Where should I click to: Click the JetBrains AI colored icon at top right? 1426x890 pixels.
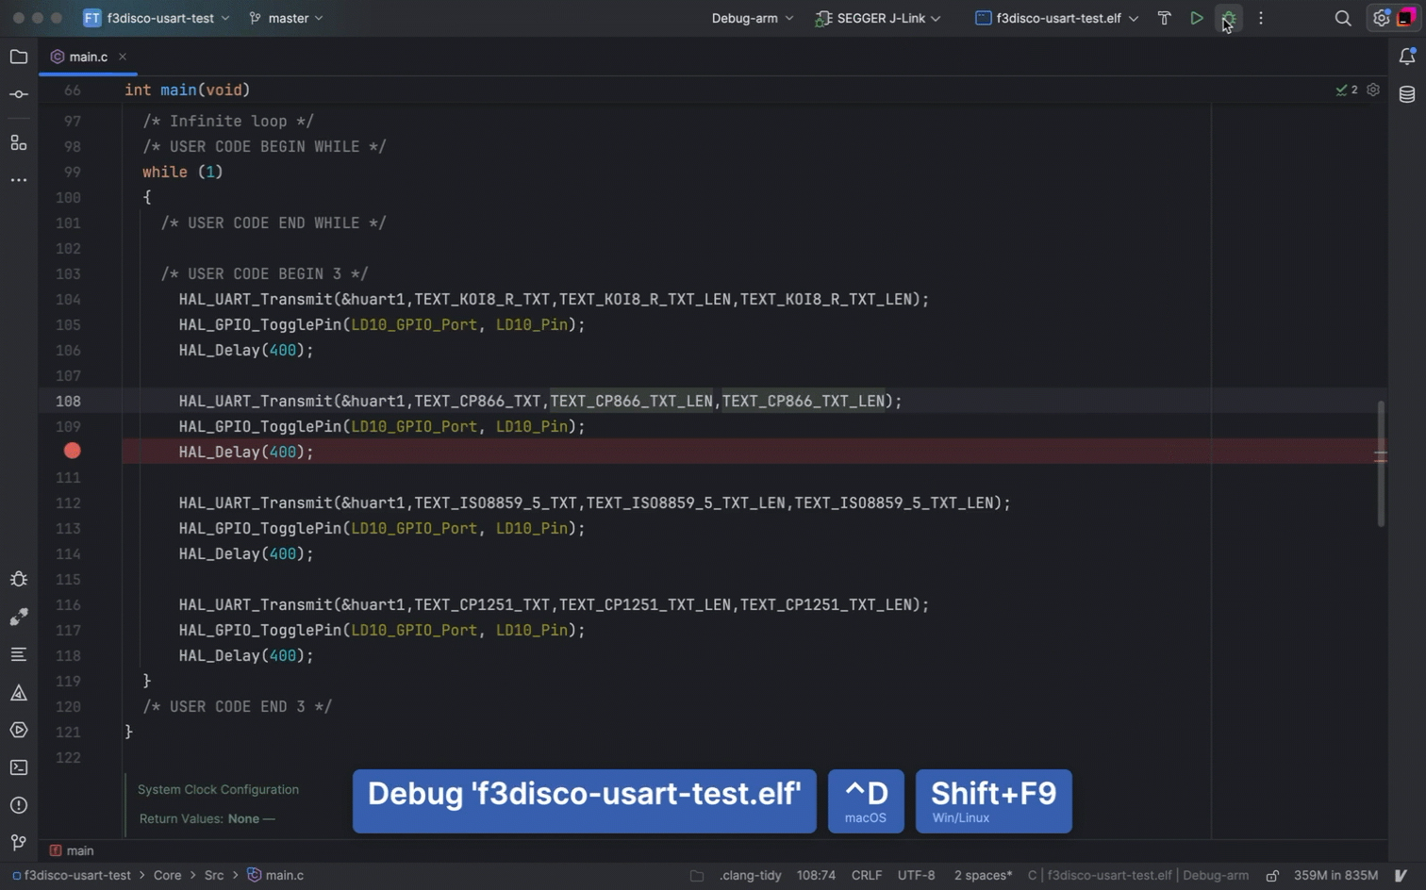click(1407, 18)
